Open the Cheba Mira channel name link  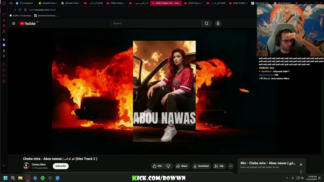[x=39, y=165]
